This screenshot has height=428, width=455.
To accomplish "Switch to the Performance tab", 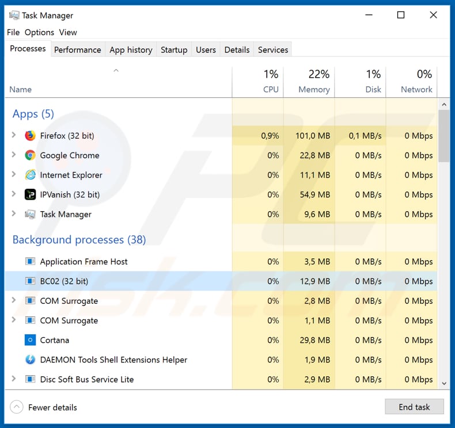I will [78, 49].
